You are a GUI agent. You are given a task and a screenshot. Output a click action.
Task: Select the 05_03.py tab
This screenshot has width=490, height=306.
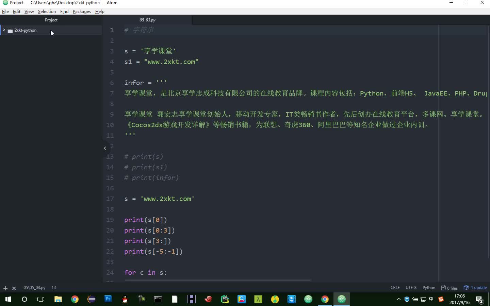coord(147,20)
